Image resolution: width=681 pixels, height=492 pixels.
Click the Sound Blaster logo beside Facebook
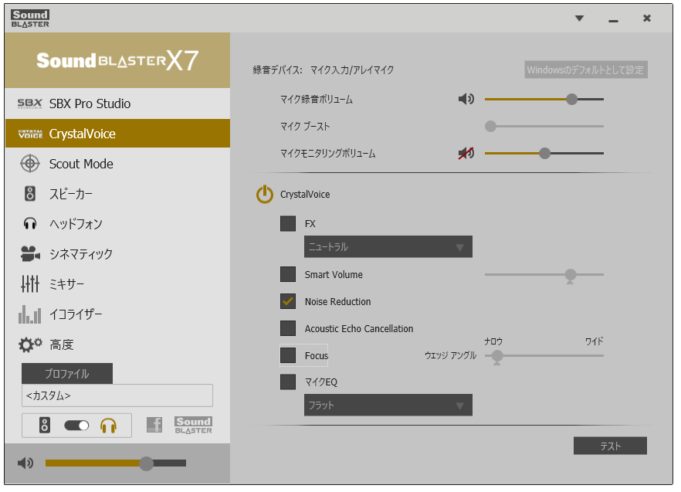pos(193,425)
